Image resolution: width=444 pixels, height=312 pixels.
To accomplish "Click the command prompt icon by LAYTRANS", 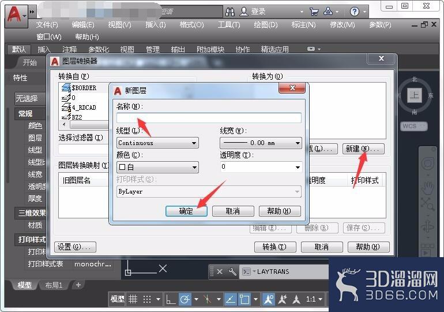I will coord(246,272).
